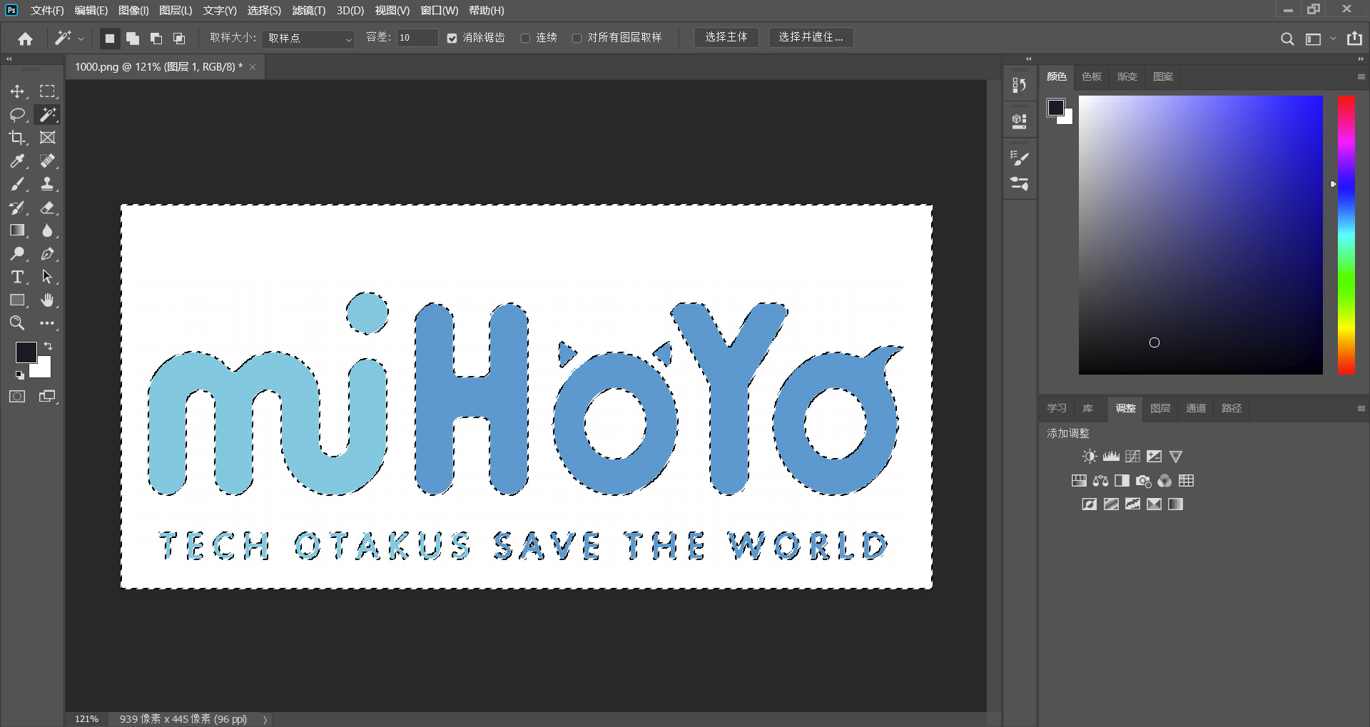Open the Adjustments panel flyout menu

point(1361,409)
